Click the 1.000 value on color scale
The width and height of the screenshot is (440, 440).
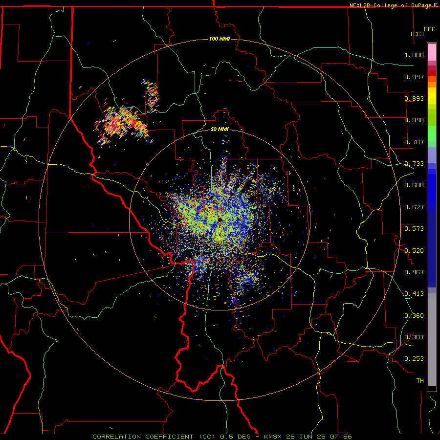pyautogui.click(x=414, y=55)
